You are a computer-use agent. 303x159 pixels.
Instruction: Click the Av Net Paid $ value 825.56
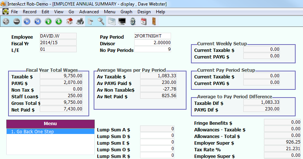point(158,96)
